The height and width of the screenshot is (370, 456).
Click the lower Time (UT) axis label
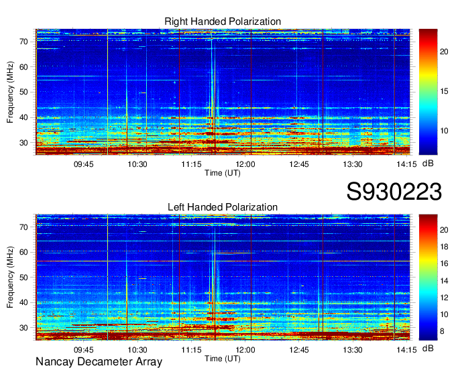[223, 359]
